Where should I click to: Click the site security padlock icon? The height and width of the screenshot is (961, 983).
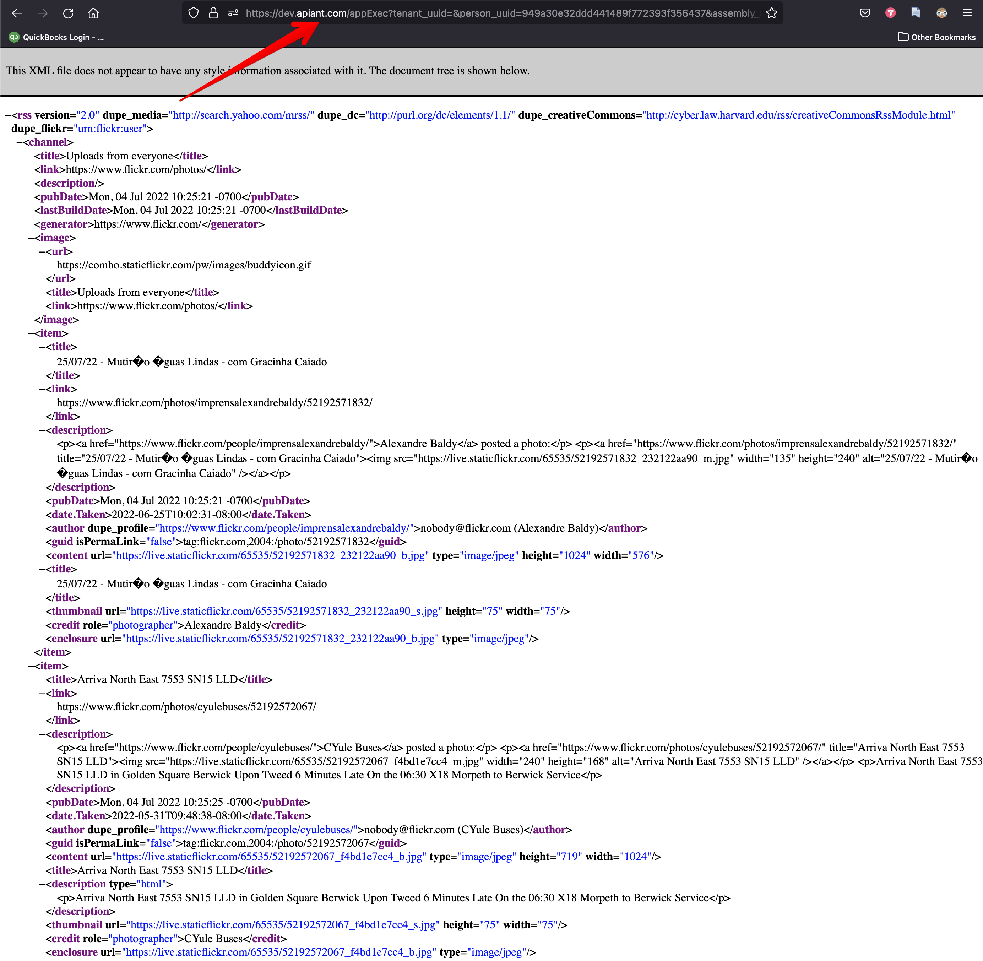[x=213, y=13]
